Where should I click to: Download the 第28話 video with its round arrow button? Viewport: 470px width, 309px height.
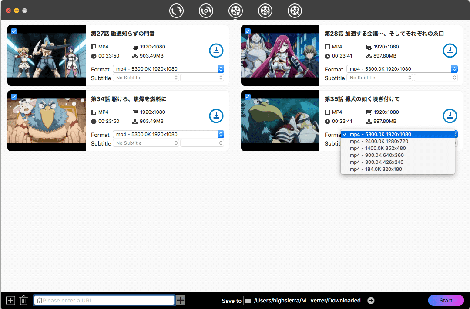tap(450, 51)
